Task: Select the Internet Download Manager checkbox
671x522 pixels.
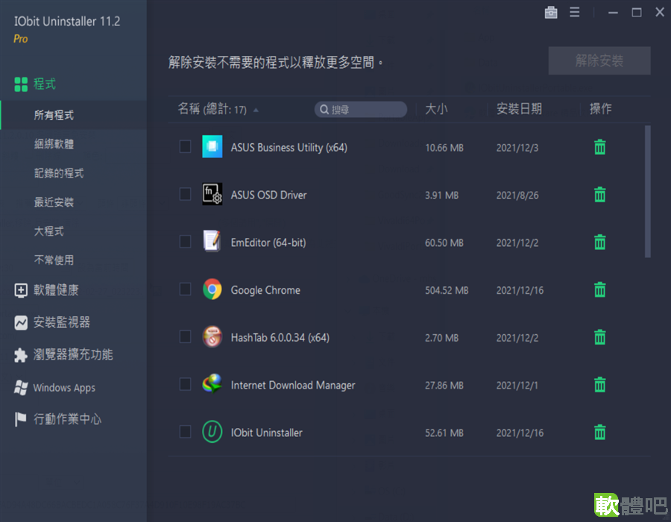Action: [186, 384]
